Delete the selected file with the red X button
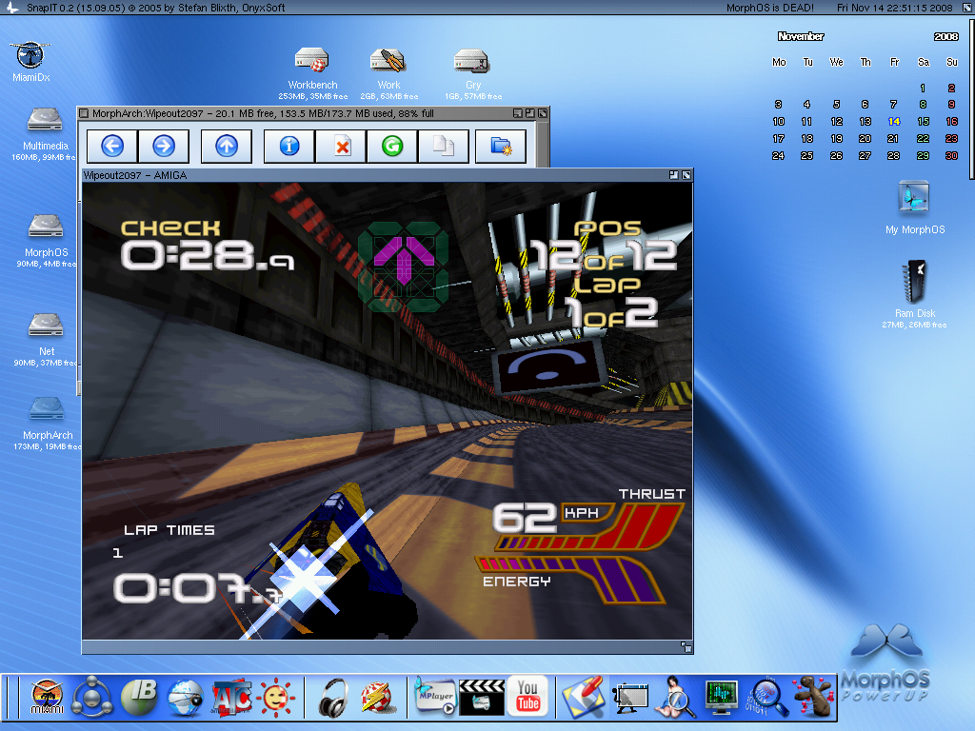The height and width of the screenshot is (731, 975). [342, 146]
